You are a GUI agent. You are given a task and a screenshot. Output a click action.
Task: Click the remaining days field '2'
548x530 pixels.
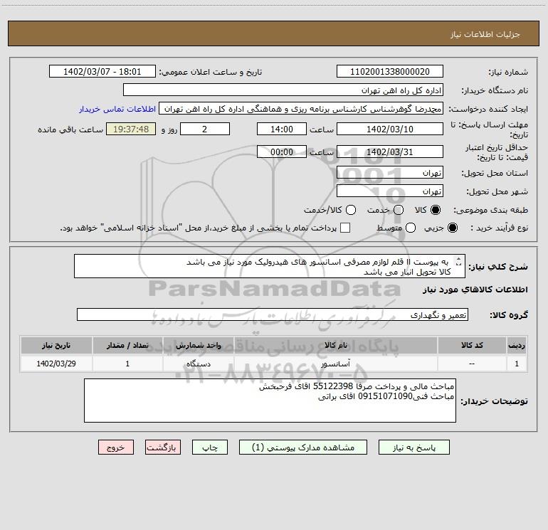[205, 129]
